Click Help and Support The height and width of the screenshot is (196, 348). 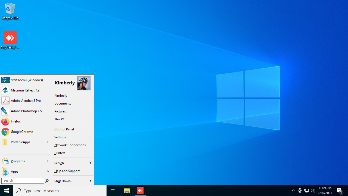tap(67, 171)
